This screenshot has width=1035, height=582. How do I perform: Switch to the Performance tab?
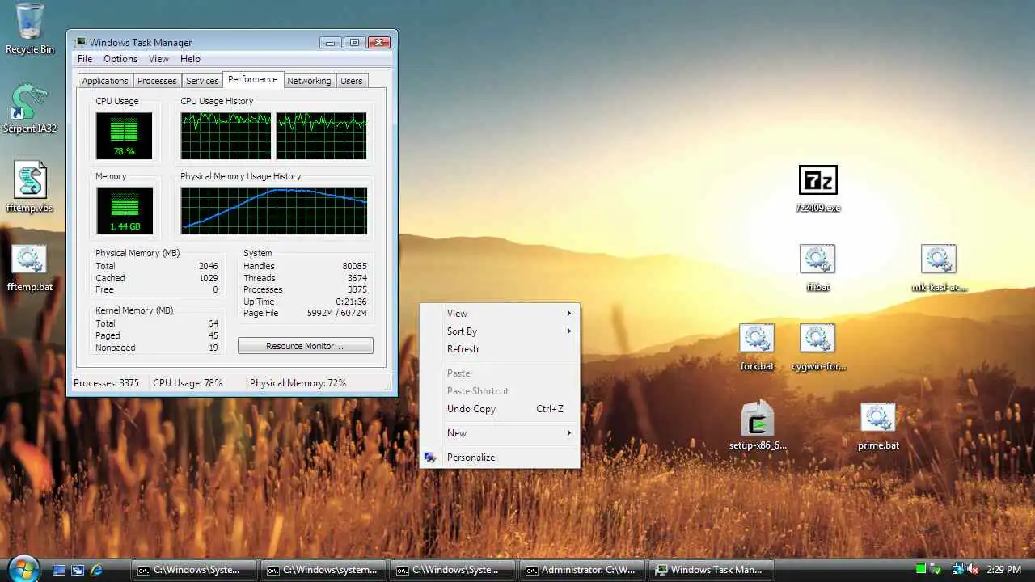tap(252, 79)
